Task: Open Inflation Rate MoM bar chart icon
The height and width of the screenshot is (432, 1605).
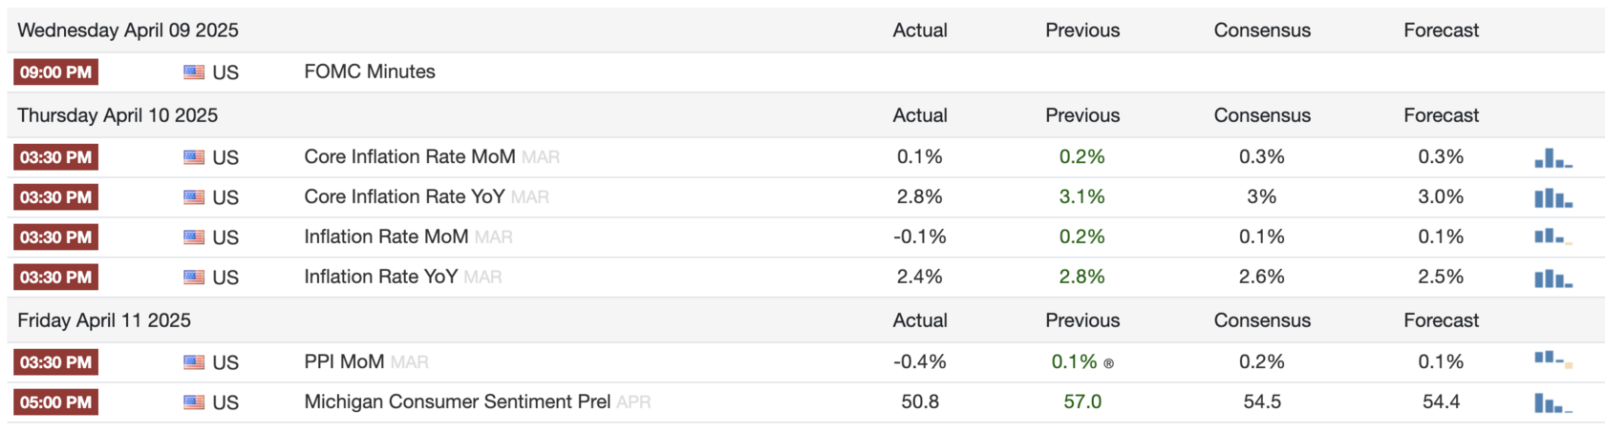Action: tap(1553, 237)
